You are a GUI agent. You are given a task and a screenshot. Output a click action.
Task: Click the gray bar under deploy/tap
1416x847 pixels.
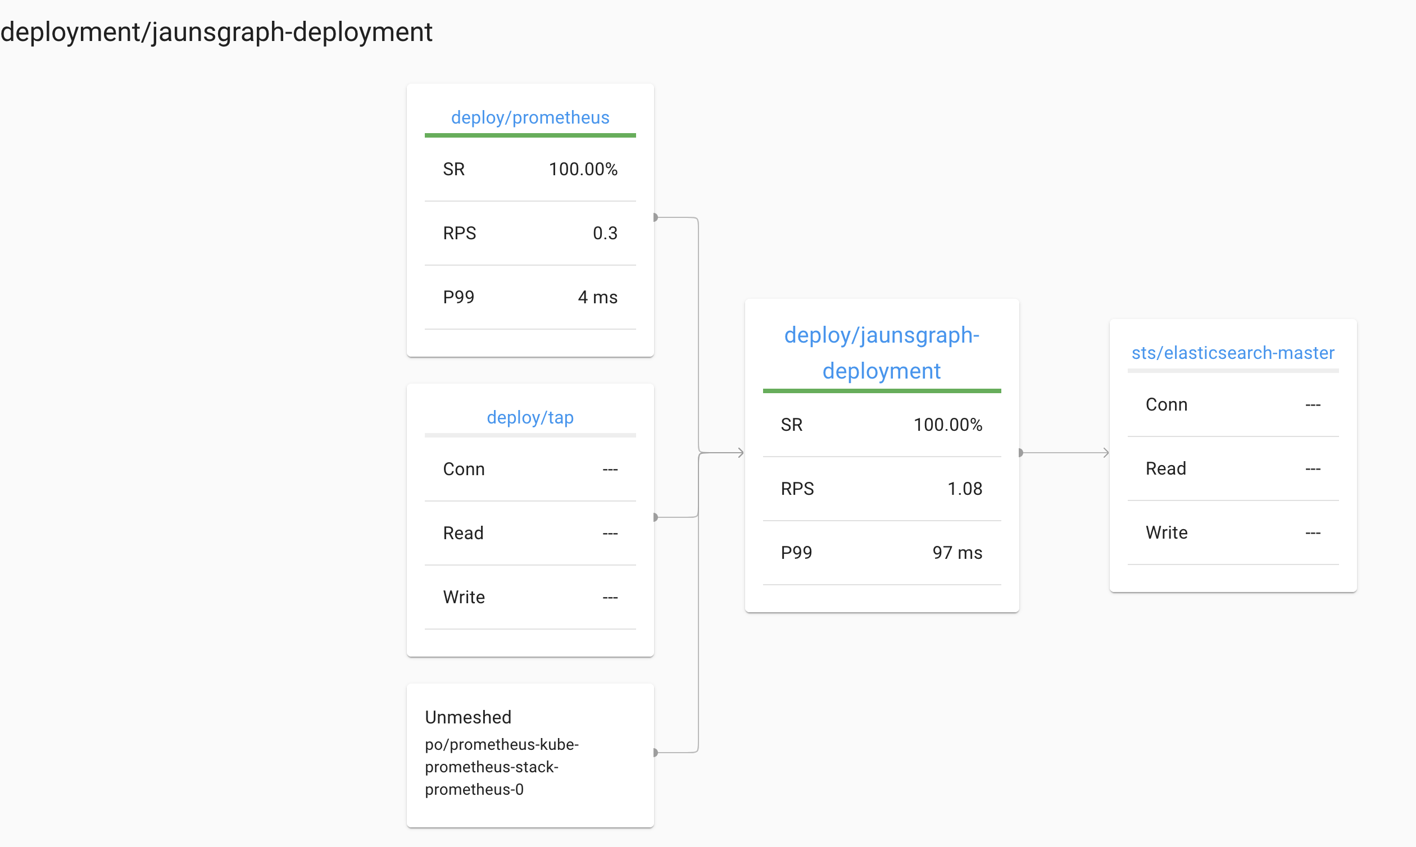[x=530, y=435]
